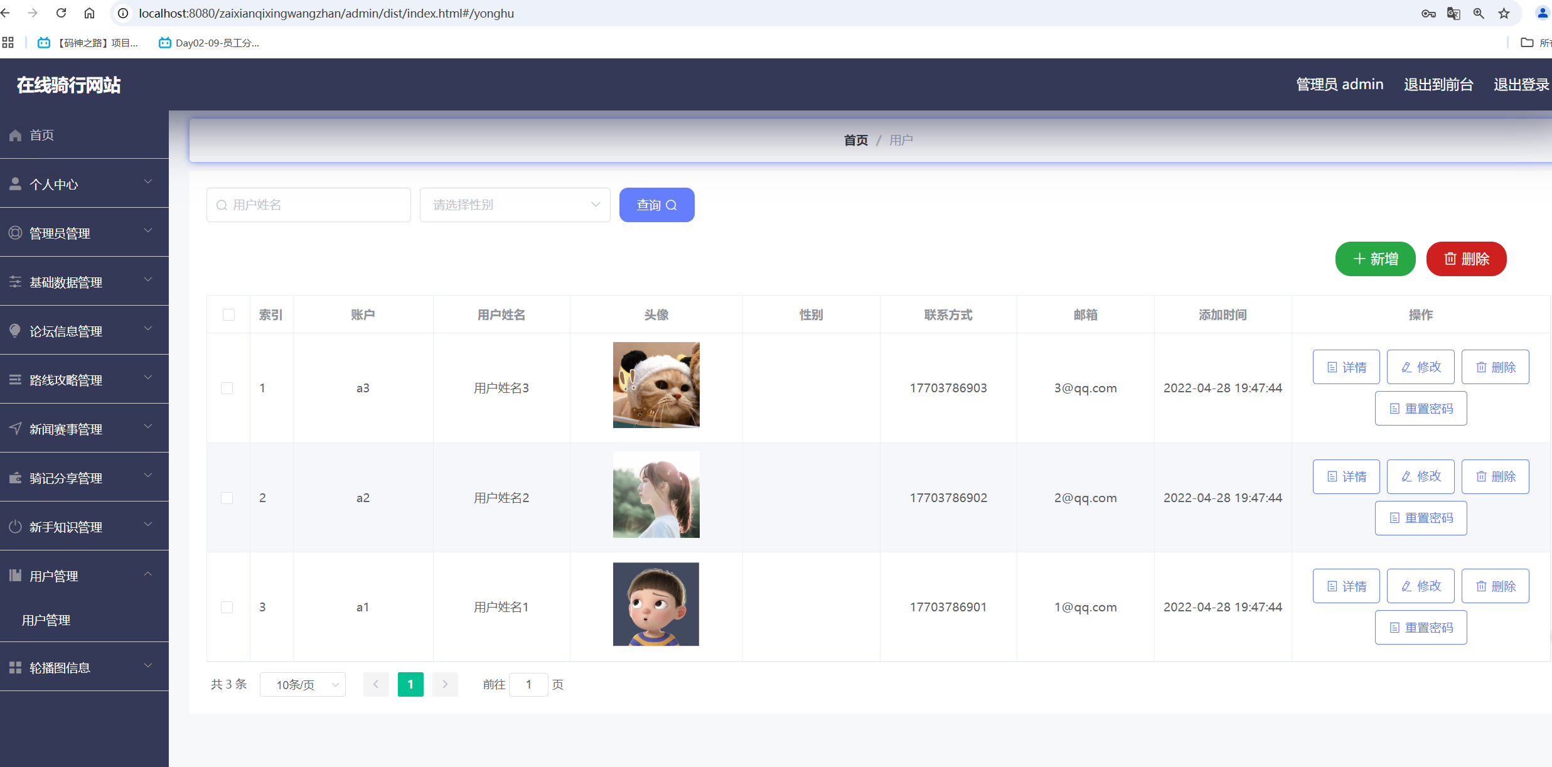Screen dimensions: 1552x767
Task: Click 删除 for user a1
Action: pos(1496,586)
